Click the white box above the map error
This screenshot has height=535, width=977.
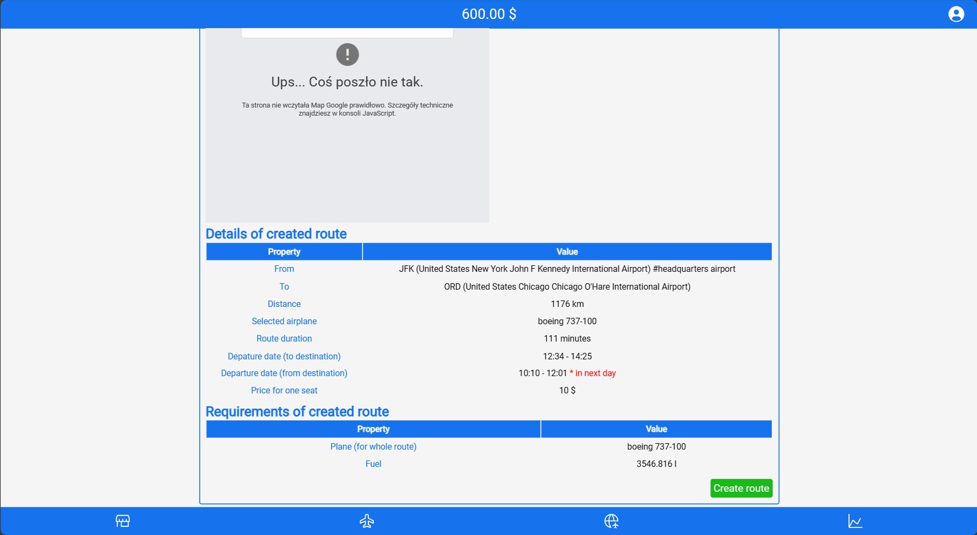pos(347,33)
